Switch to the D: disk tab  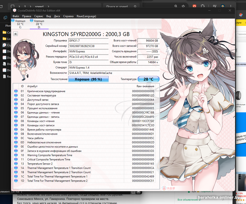coord(39,24)
